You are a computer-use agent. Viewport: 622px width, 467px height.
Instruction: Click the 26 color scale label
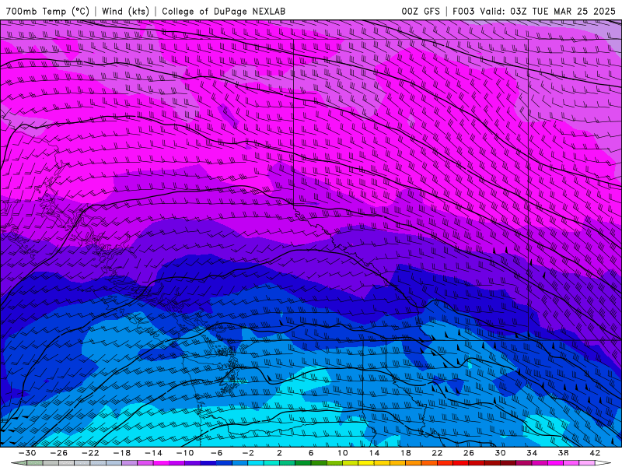469,453
